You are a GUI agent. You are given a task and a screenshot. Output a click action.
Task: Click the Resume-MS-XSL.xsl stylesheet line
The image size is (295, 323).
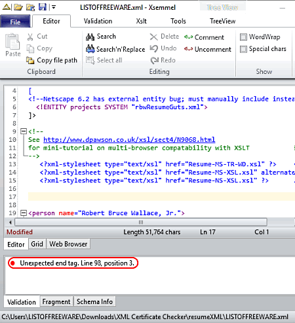coord(167,172)
